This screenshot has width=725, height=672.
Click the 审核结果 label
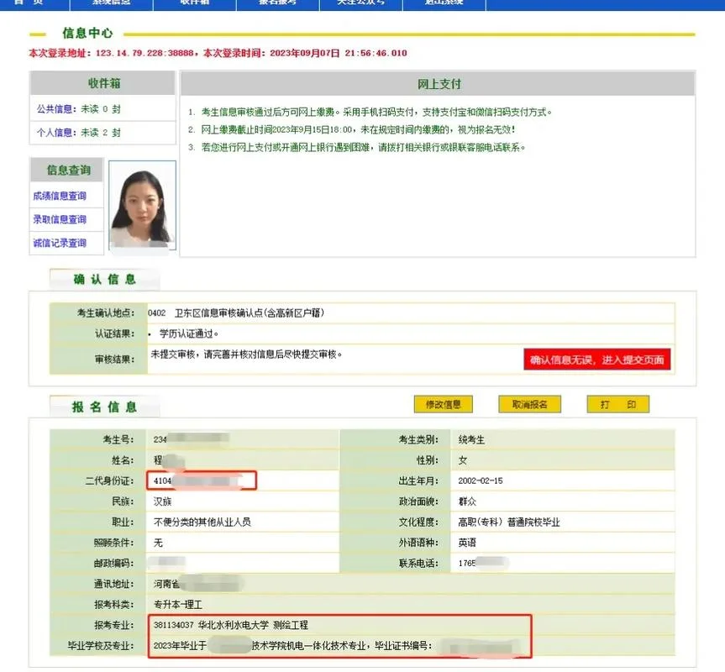[x=114, y=360]
